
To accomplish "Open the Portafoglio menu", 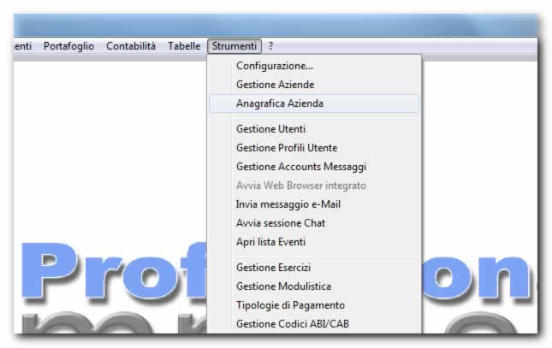I will tap(68, 46).
